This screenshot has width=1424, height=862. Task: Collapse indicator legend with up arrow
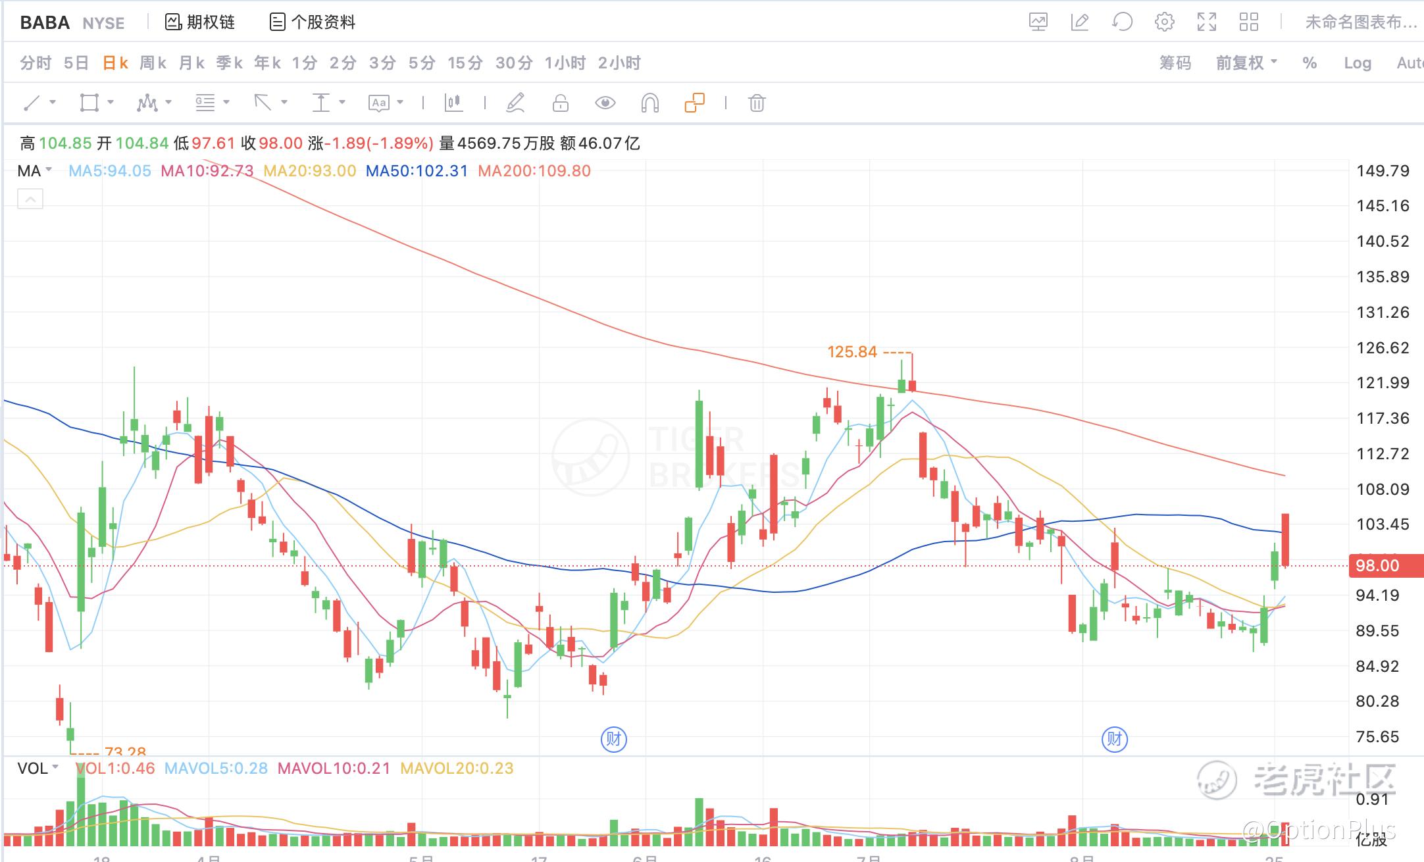30,199
